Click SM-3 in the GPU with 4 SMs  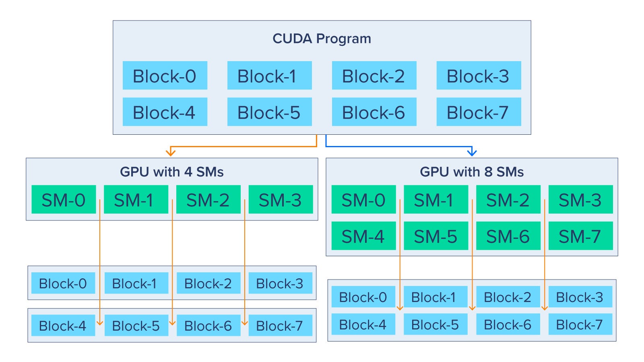pyautogui.click(x=281, y=200)
